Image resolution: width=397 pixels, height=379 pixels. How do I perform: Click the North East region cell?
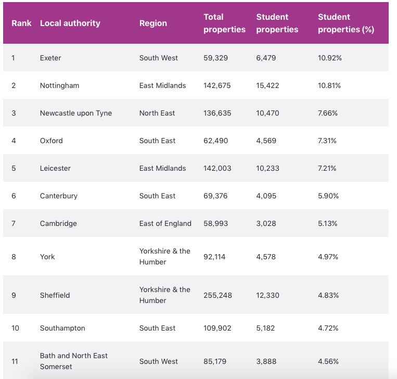click(157, 113)
